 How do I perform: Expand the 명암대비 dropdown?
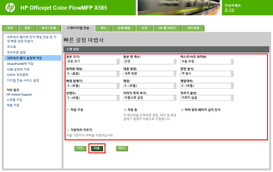click(x=207, y=86)
